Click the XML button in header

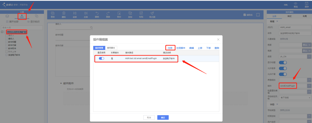(286, 5)
